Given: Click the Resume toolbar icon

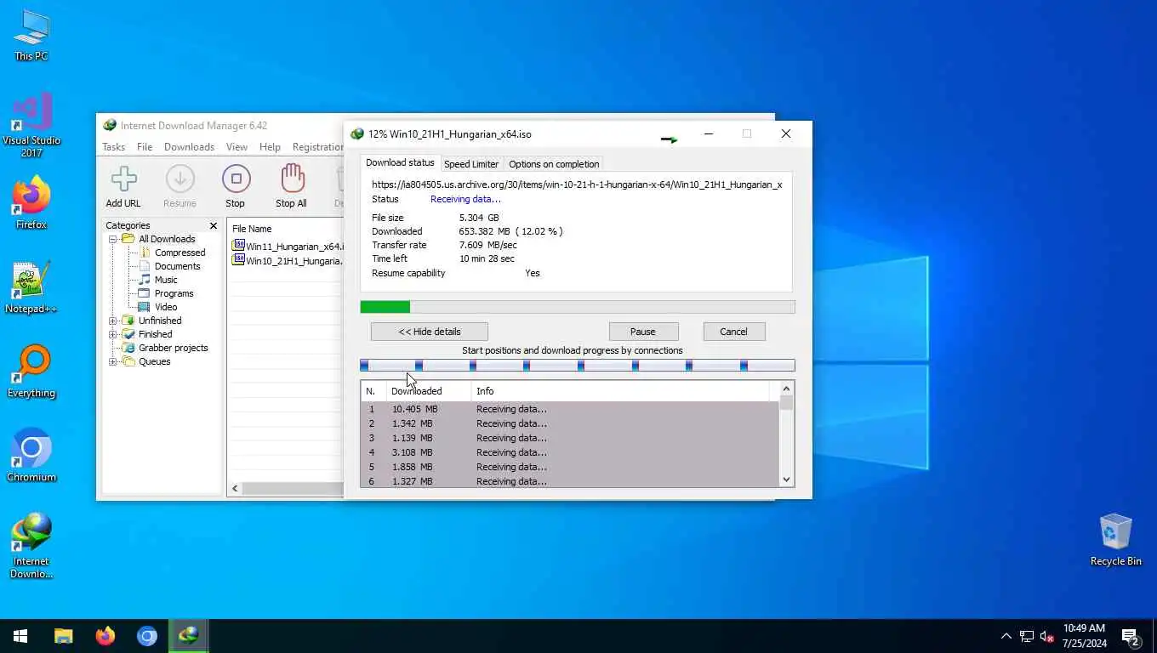Looking at the screenshot, I should click(x=180, y=179).
